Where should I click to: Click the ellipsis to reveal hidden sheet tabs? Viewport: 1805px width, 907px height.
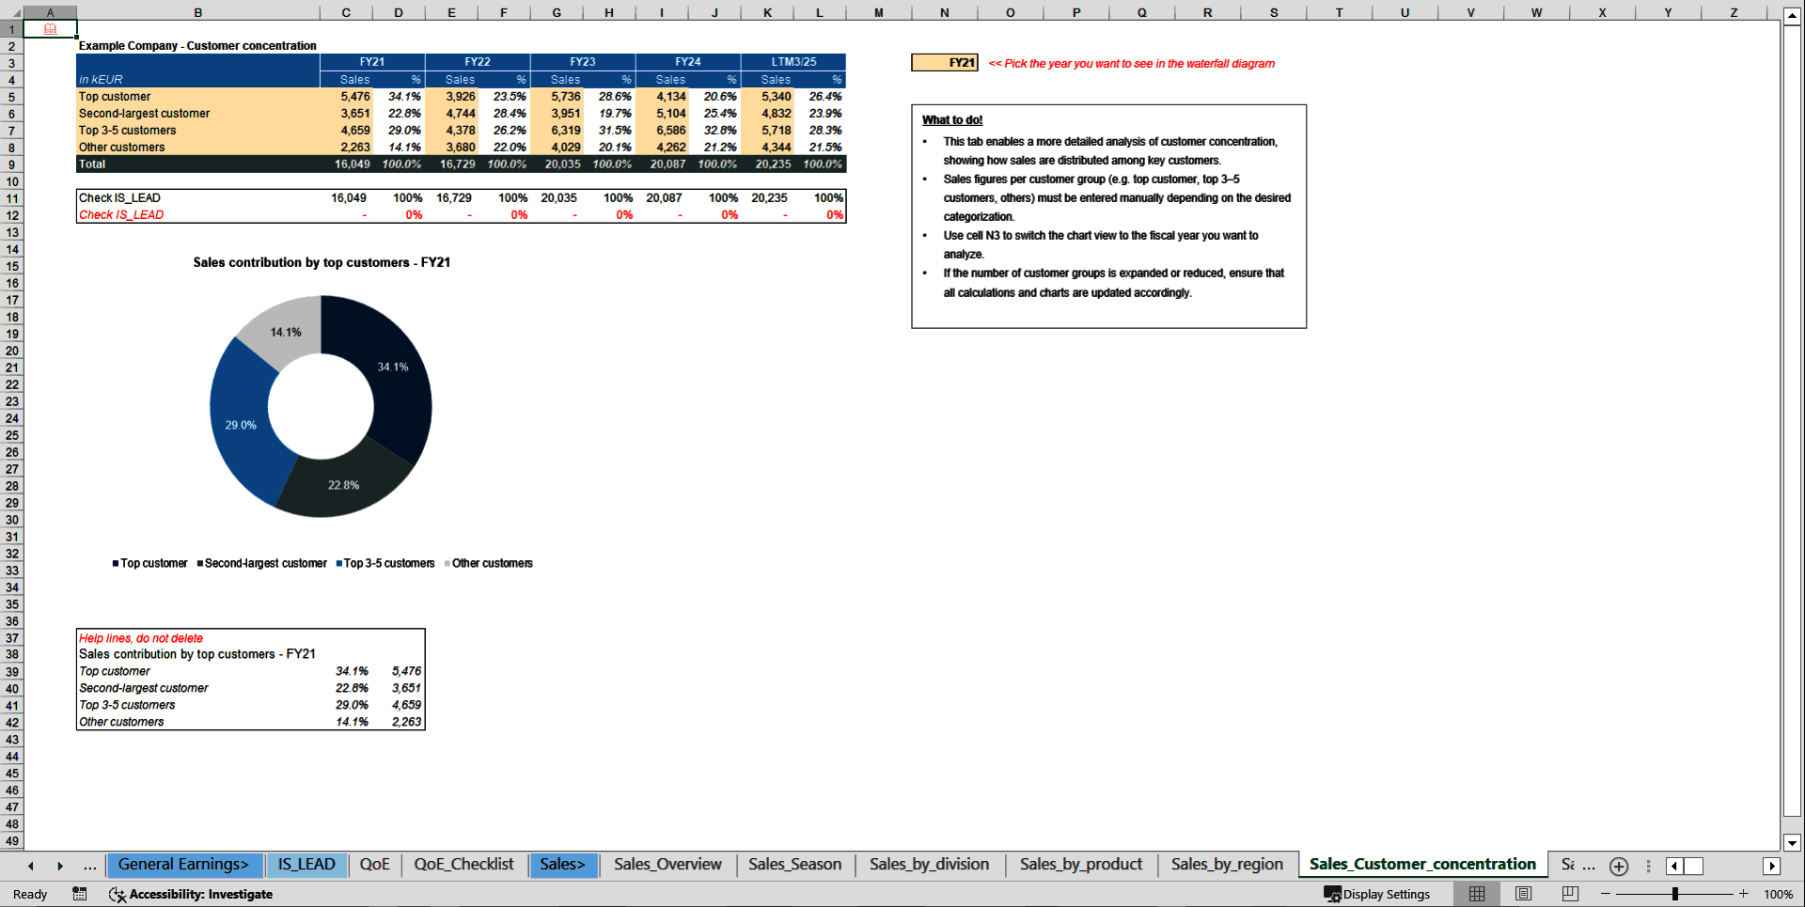point(89,866)
